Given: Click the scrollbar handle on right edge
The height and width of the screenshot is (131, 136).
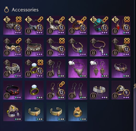Looking at the screenshot, I should coord(135,86).
